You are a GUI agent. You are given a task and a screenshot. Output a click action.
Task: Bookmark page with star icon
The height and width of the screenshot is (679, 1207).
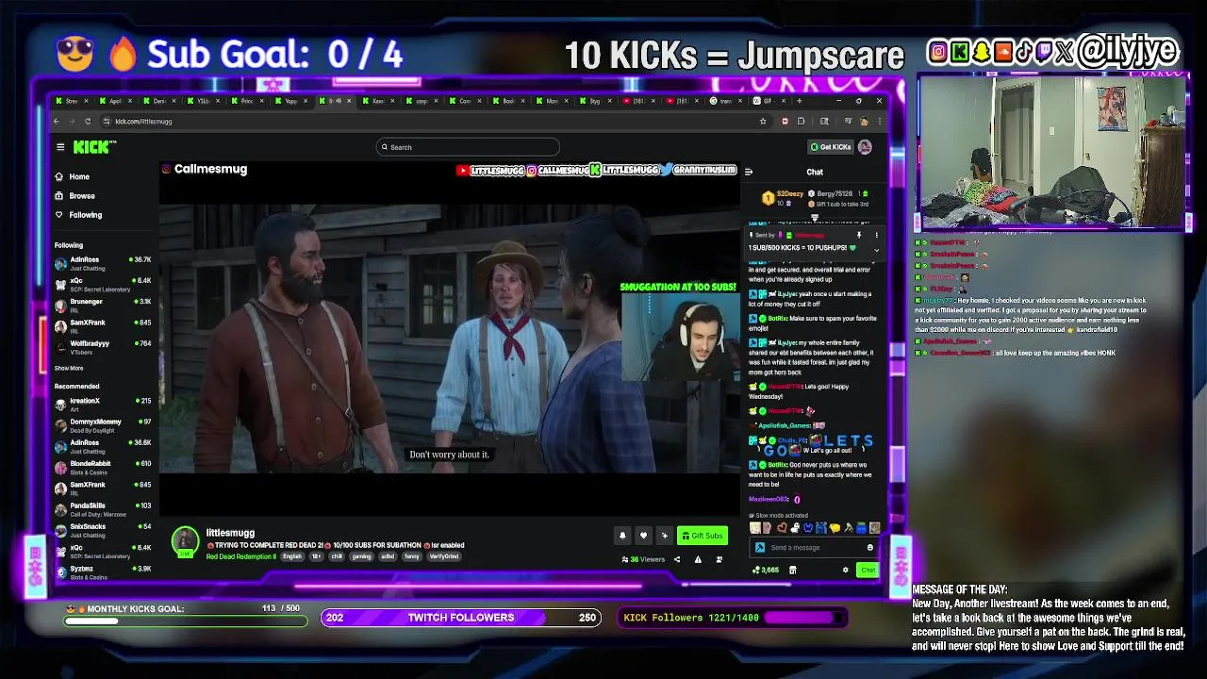coord(763,121)
